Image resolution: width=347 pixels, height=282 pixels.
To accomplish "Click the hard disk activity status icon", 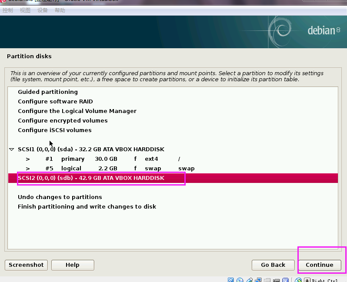I will click(231, 280).
